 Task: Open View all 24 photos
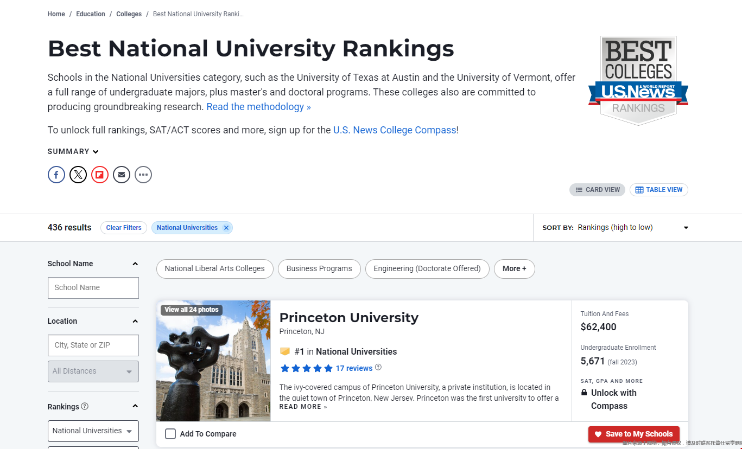pyautogui.click(x=192, y=310)
